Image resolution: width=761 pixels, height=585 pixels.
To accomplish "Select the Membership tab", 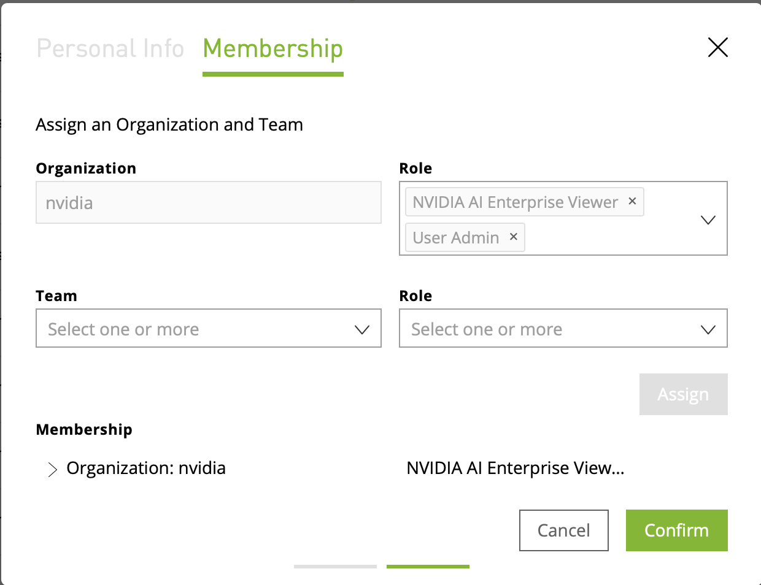I will [272, 48].
